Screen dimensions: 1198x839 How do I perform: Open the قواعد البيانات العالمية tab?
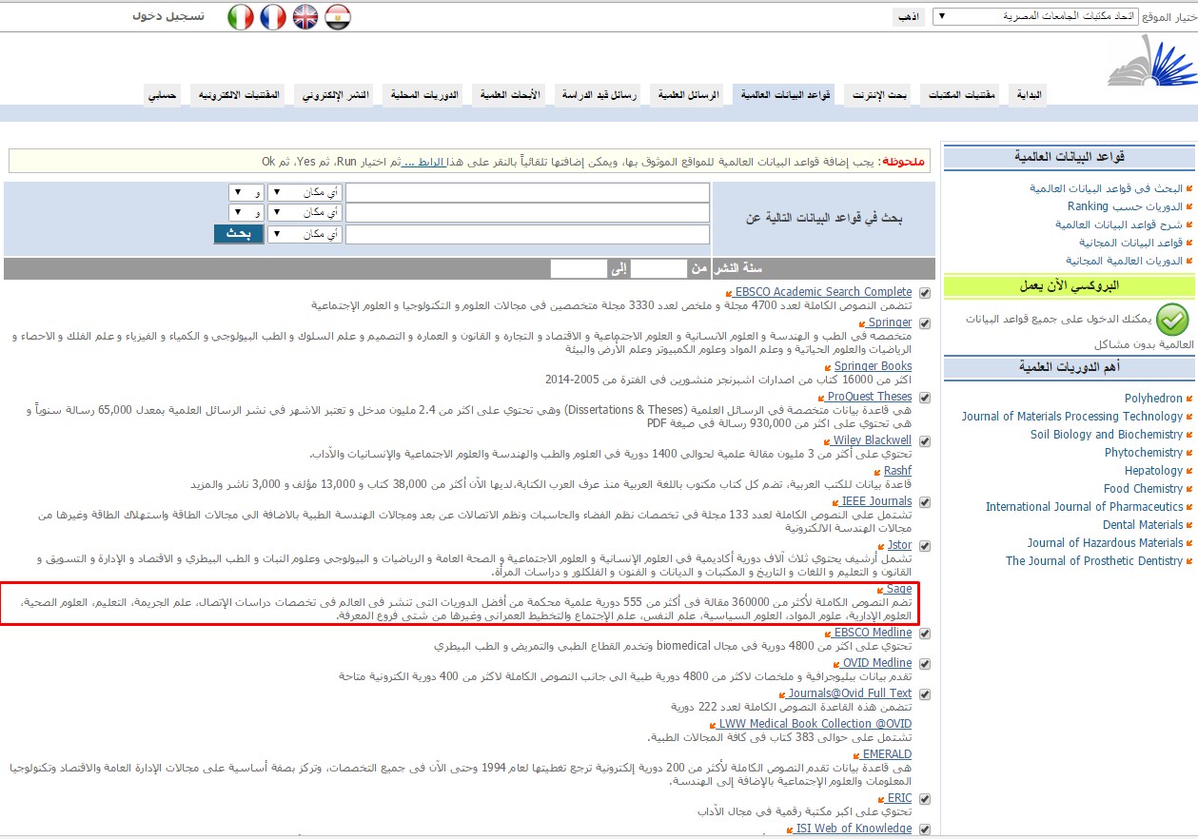786,95
